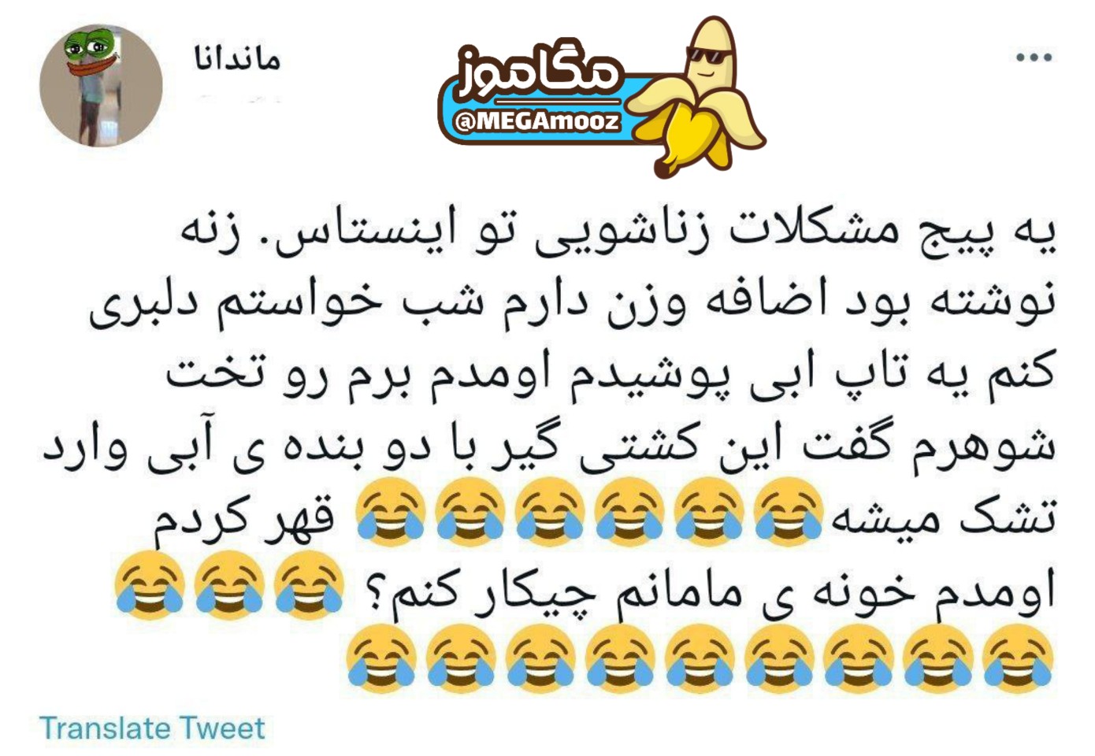Click the Translate Tweet link
Image resolution: width=1095 pixels, height=756 pixels.
coord(152,728)
